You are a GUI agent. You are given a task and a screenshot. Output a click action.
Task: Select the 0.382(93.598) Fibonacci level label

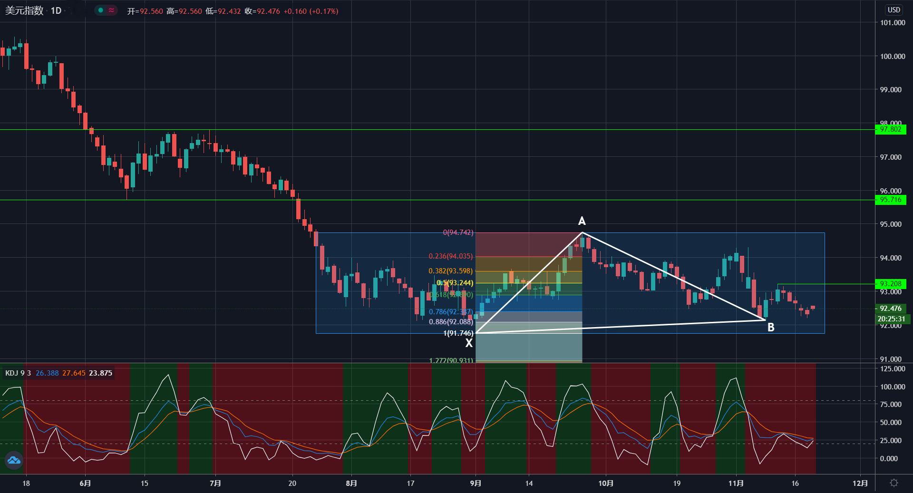451,271
